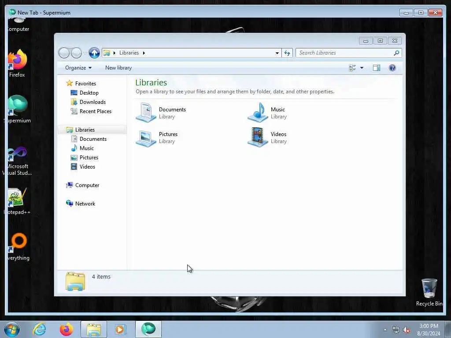Open Explorer help button

[392, 68]
